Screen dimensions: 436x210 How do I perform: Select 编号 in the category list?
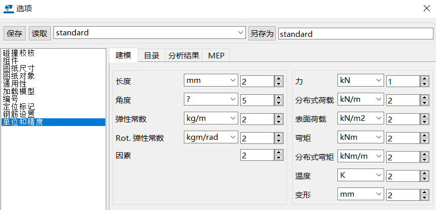53,99
